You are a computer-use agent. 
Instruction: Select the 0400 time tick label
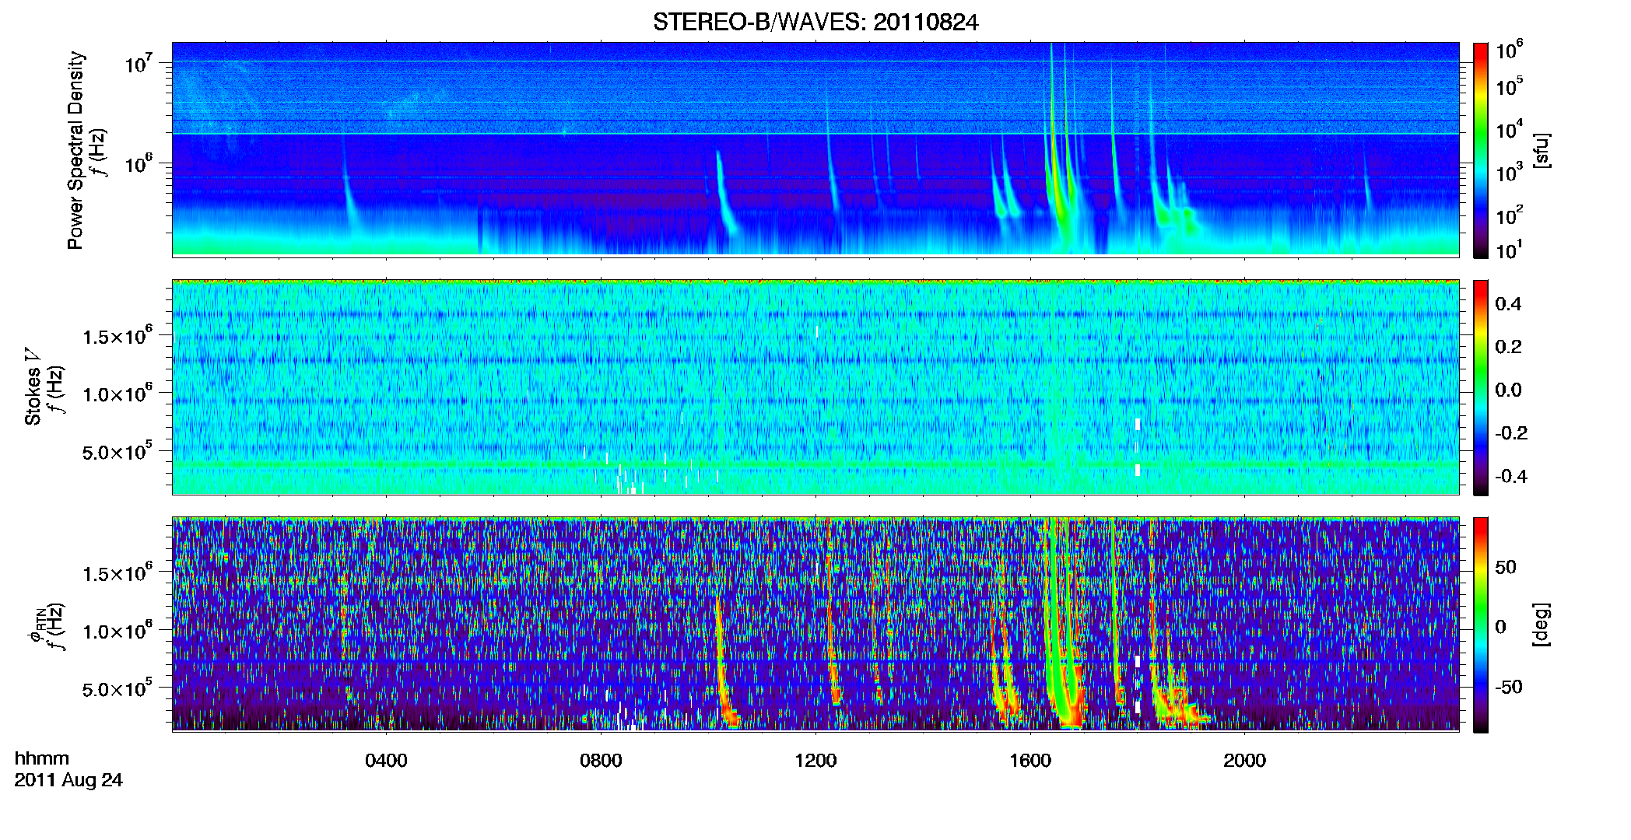click(386, 761)
